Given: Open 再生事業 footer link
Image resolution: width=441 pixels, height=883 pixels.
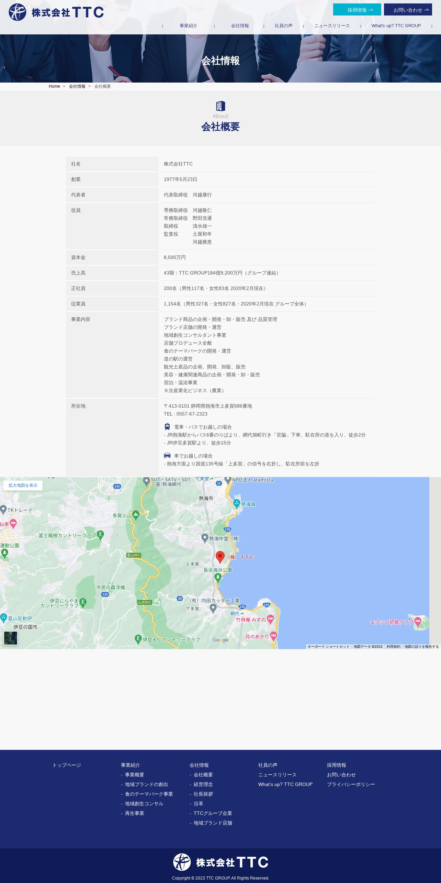Looking at the screenshot, I should click(135, 813).
